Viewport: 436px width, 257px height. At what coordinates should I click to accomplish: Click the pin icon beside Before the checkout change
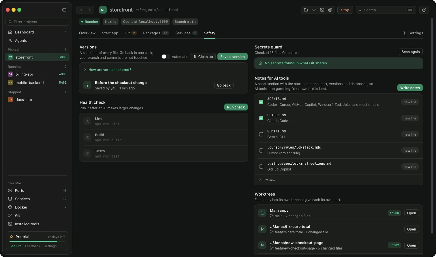coord(87,85)
